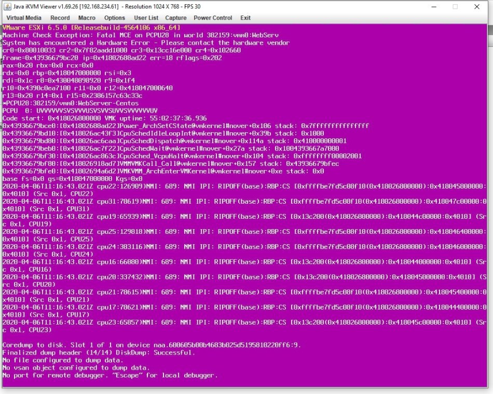Click the PCPU 0 status string line

click(x=80, y=110)
